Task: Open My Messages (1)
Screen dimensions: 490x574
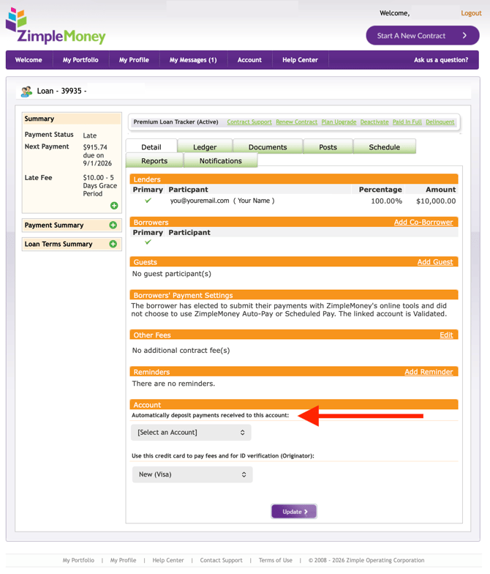Action: coord(193,60)
